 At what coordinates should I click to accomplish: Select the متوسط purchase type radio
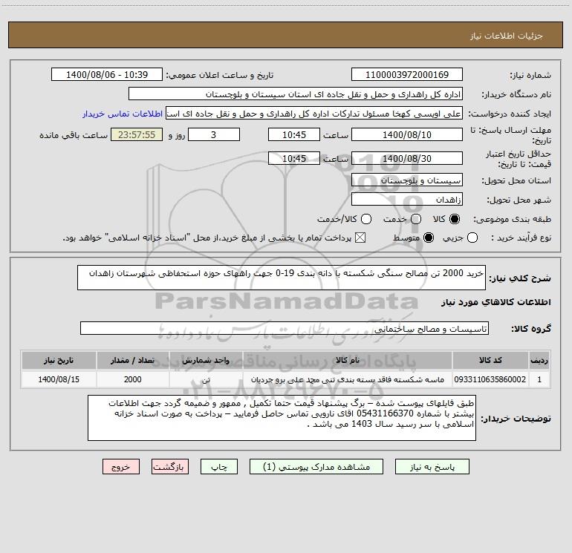[429, 238]
